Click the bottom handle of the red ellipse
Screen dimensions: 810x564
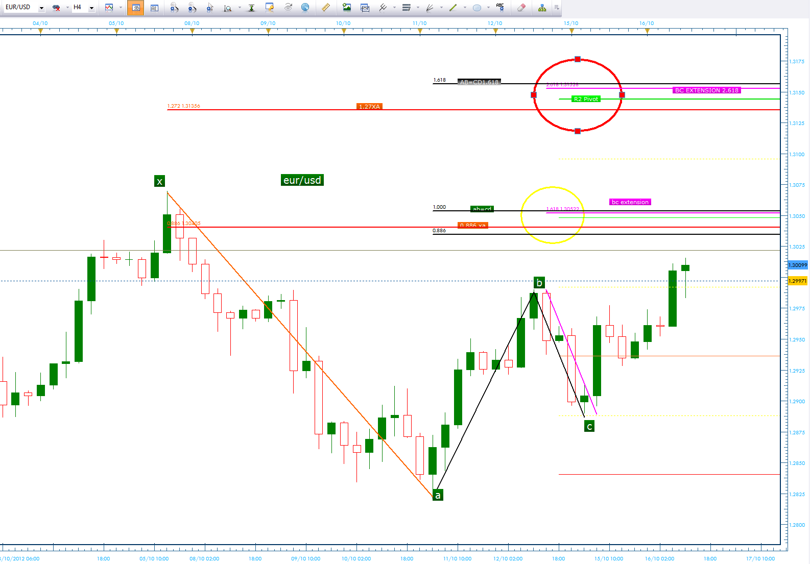[578, 131]
